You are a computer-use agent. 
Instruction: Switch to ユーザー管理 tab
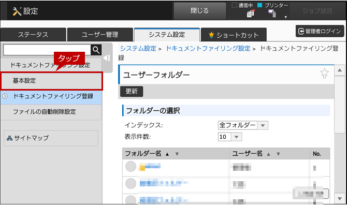tap(100, 35)
